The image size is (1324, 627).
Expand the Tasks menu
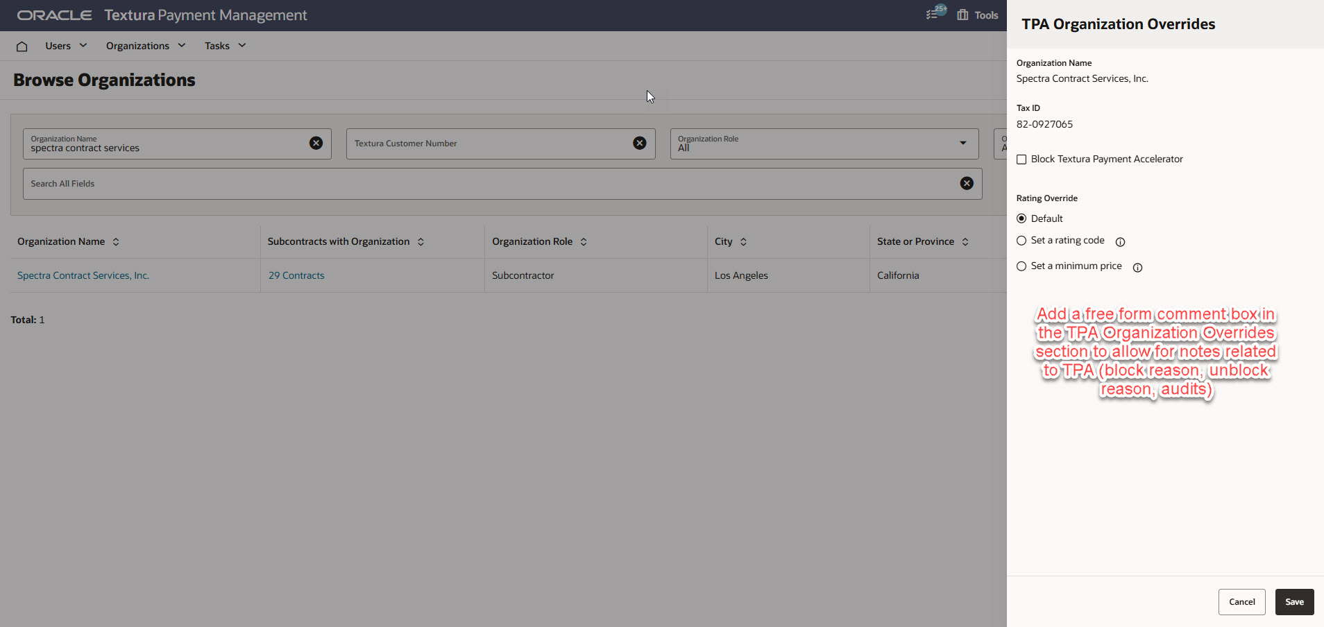[226, 46]
